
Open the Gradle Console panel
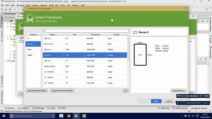(x=180, y=108)
